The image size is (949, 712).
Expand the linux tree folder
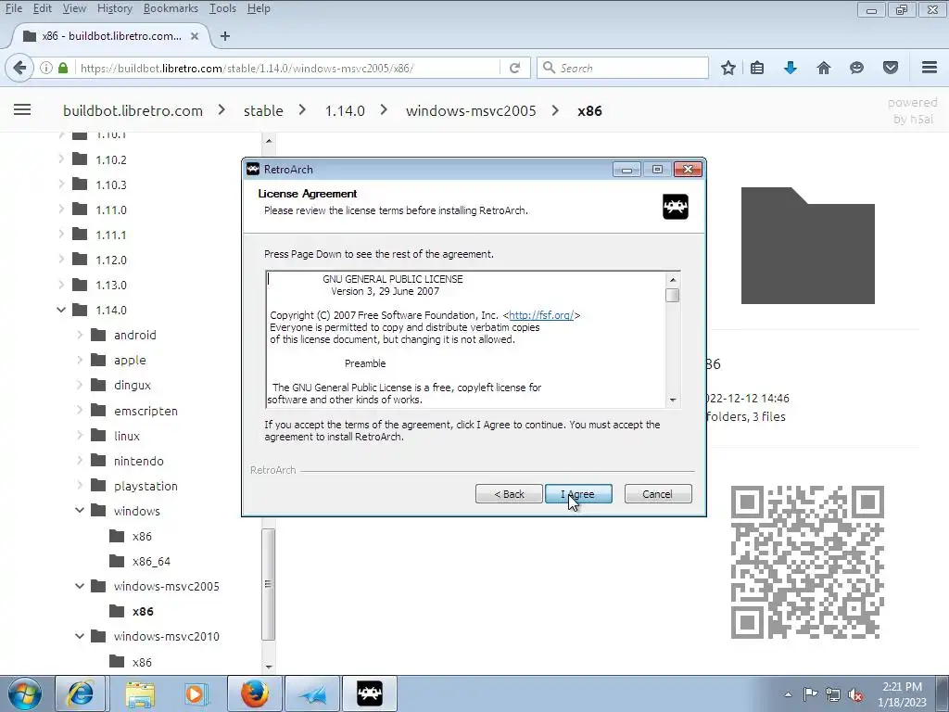click(80, 436)
